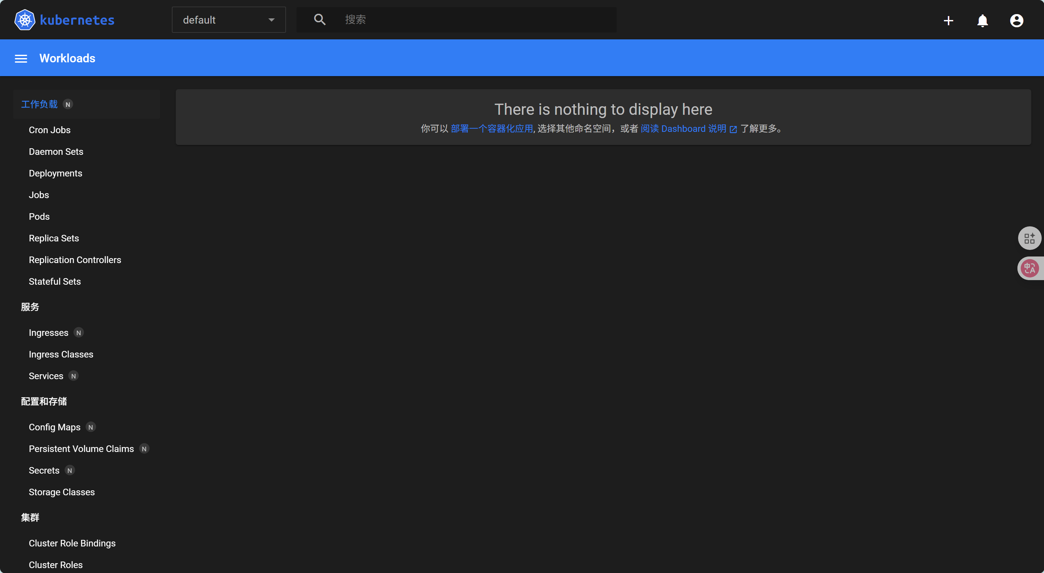Open Persistent Volume Claims in sidebar

(81, 449)
